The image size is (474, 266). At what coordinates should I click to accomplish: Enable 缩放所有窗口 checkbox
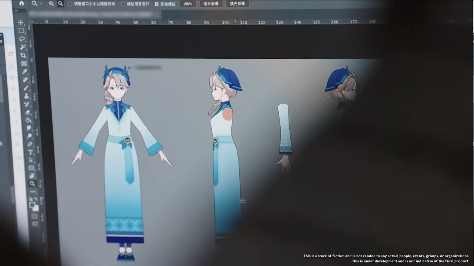pyautogui.click(x=123, y=4)
